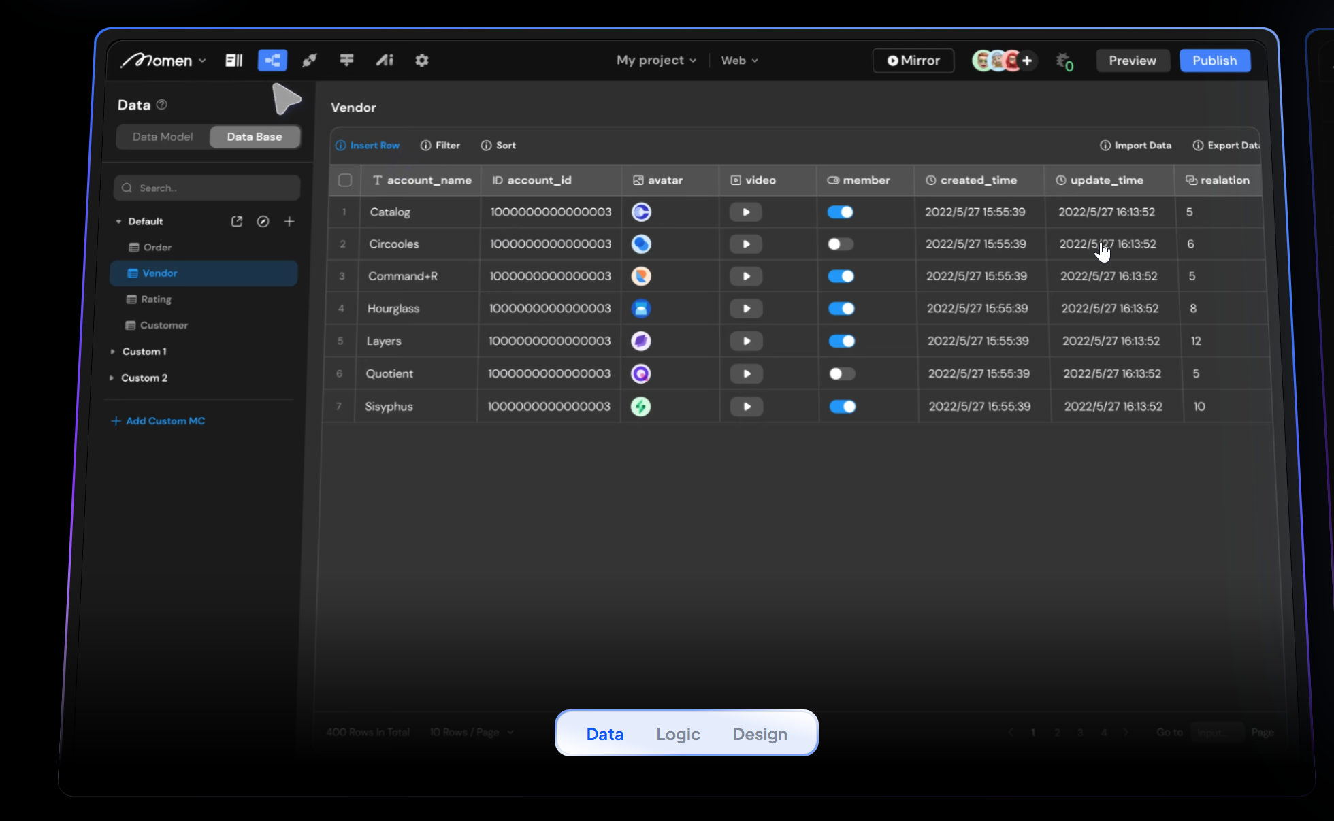Select the Logic tab in bottom switcher
Image resolution: width=1334 pixels, height=821 pixels.
click(678, 734)
